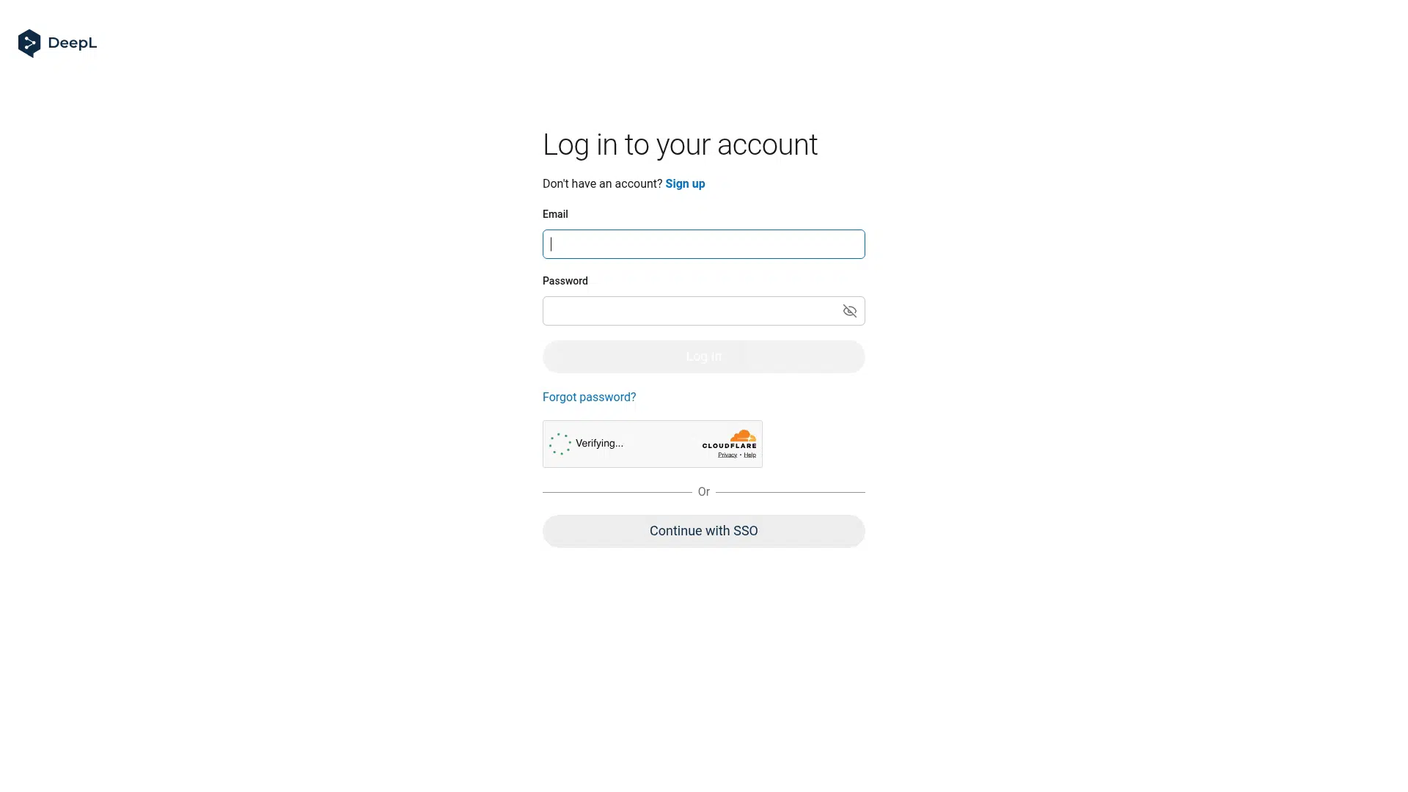
Task: Click the Verifying... status text
Action: pos(599,443)
